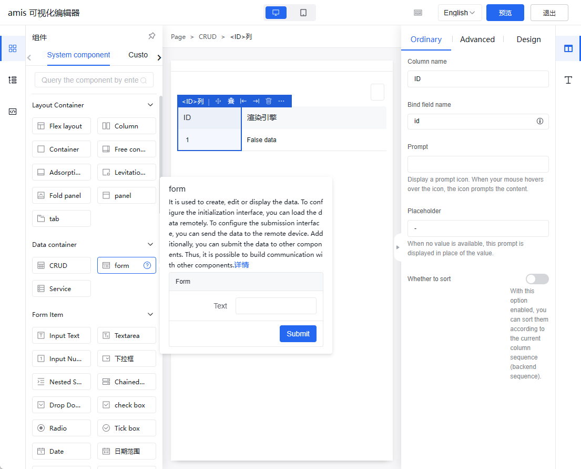Open the English language dropdown
This screenshot has height=469, width=581.
coord(460,12)
